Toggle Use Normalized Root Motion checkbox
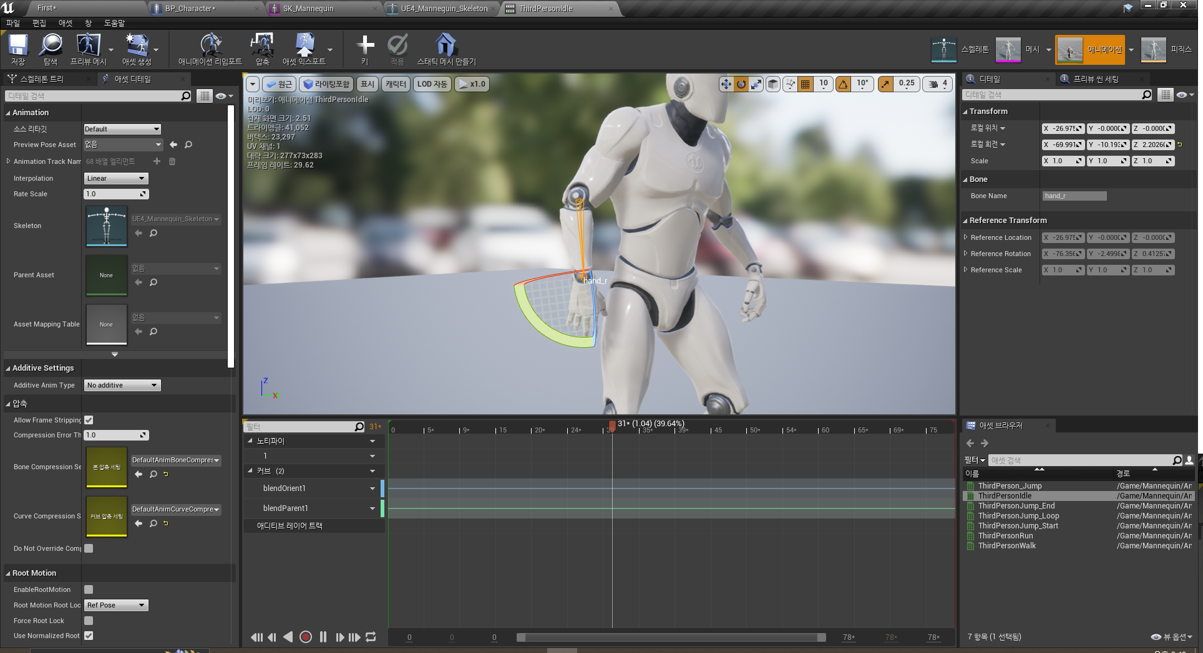The image size is (1203, 653). click(x=89, y=636)
